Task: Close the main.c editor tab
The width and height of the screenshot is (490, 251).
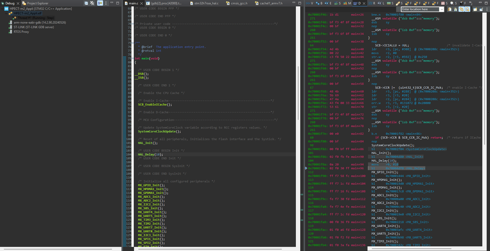Action: click(141, 3)
